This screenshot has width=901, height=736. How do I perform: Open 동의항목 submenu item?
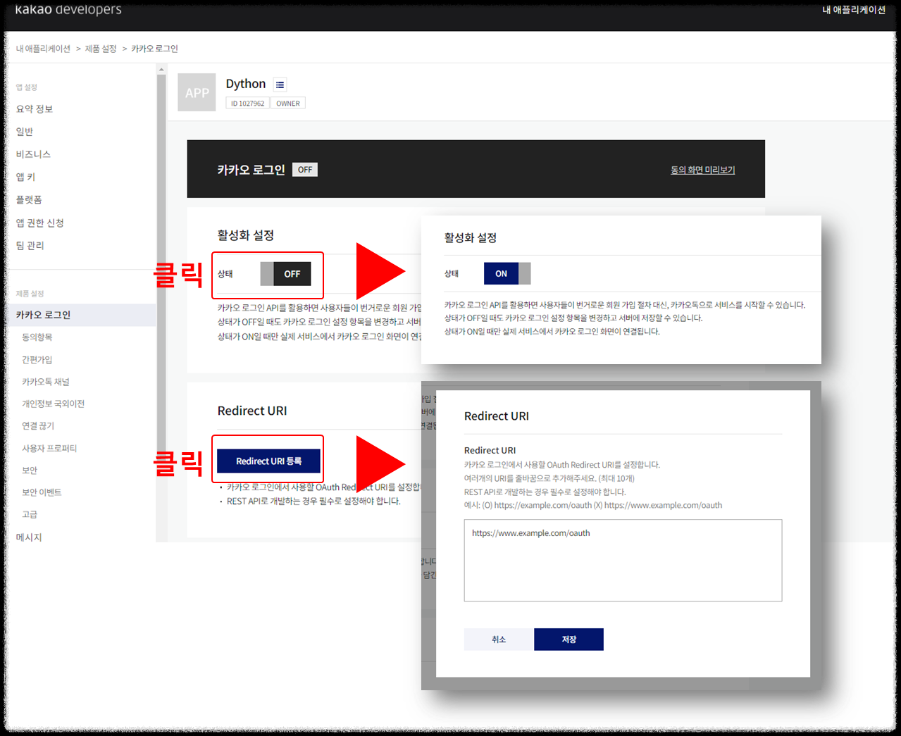click(37, 337)
